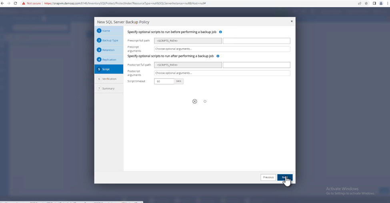
Task: Go to step 3 Retention
Action: pos(109,50)
